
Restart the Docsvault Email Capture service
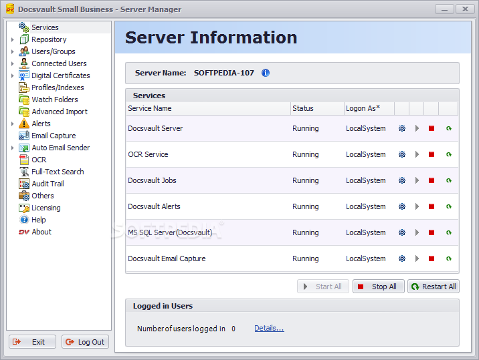pos(448,258)
